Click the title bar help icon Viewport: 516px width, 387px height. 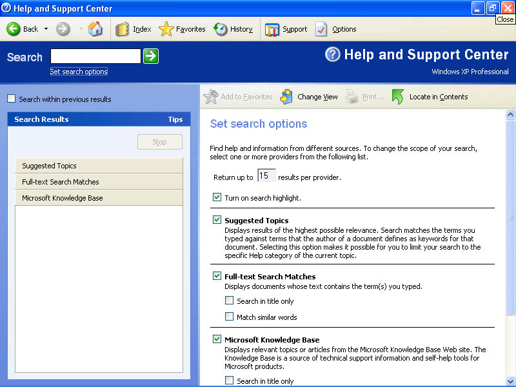(x=6, y=8)
